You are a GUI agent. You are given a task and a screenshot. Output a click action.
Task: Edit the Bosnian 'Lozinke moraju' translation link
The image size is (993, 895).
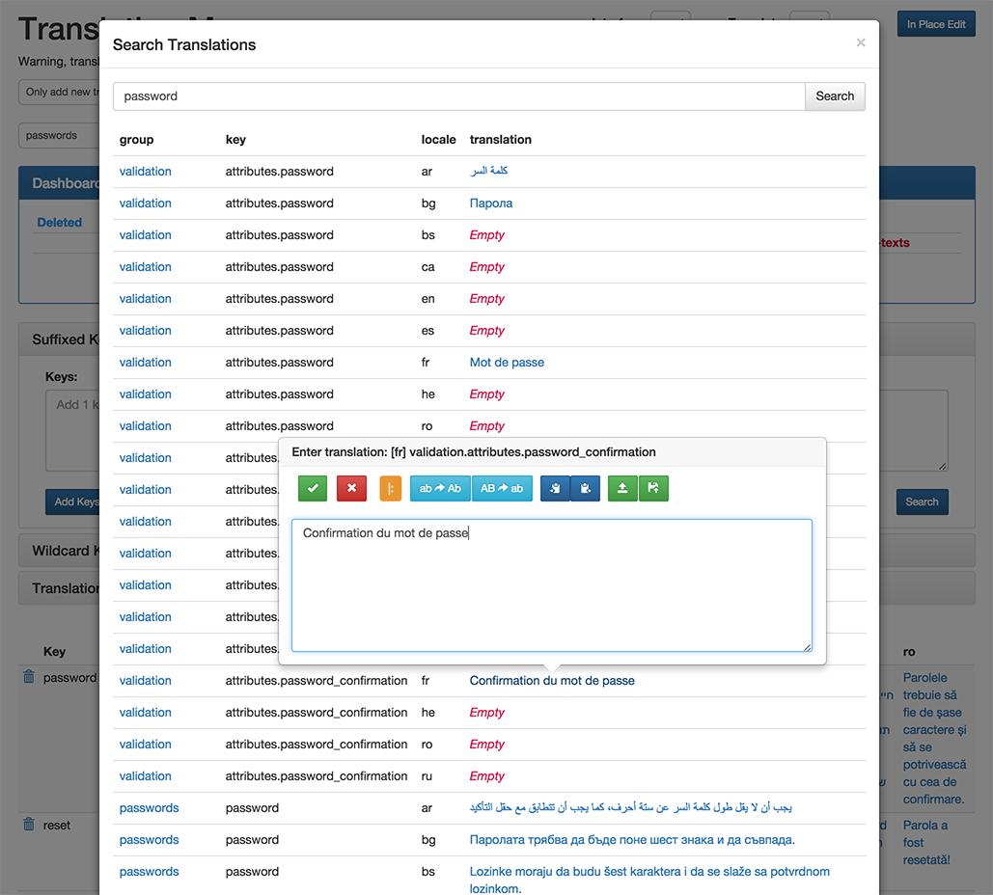649,880
